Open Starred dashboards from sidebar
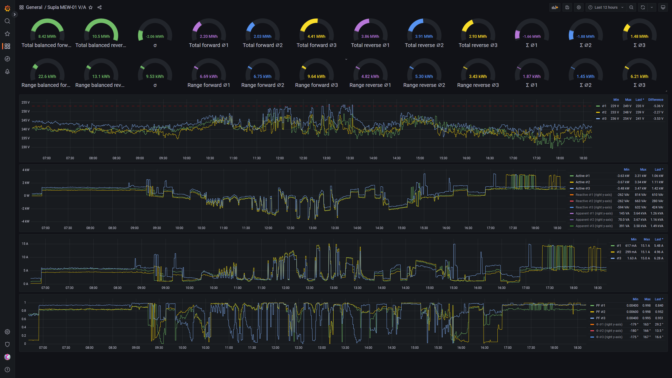This screenshot has height=378, width=672. click(x=7, y=34)
